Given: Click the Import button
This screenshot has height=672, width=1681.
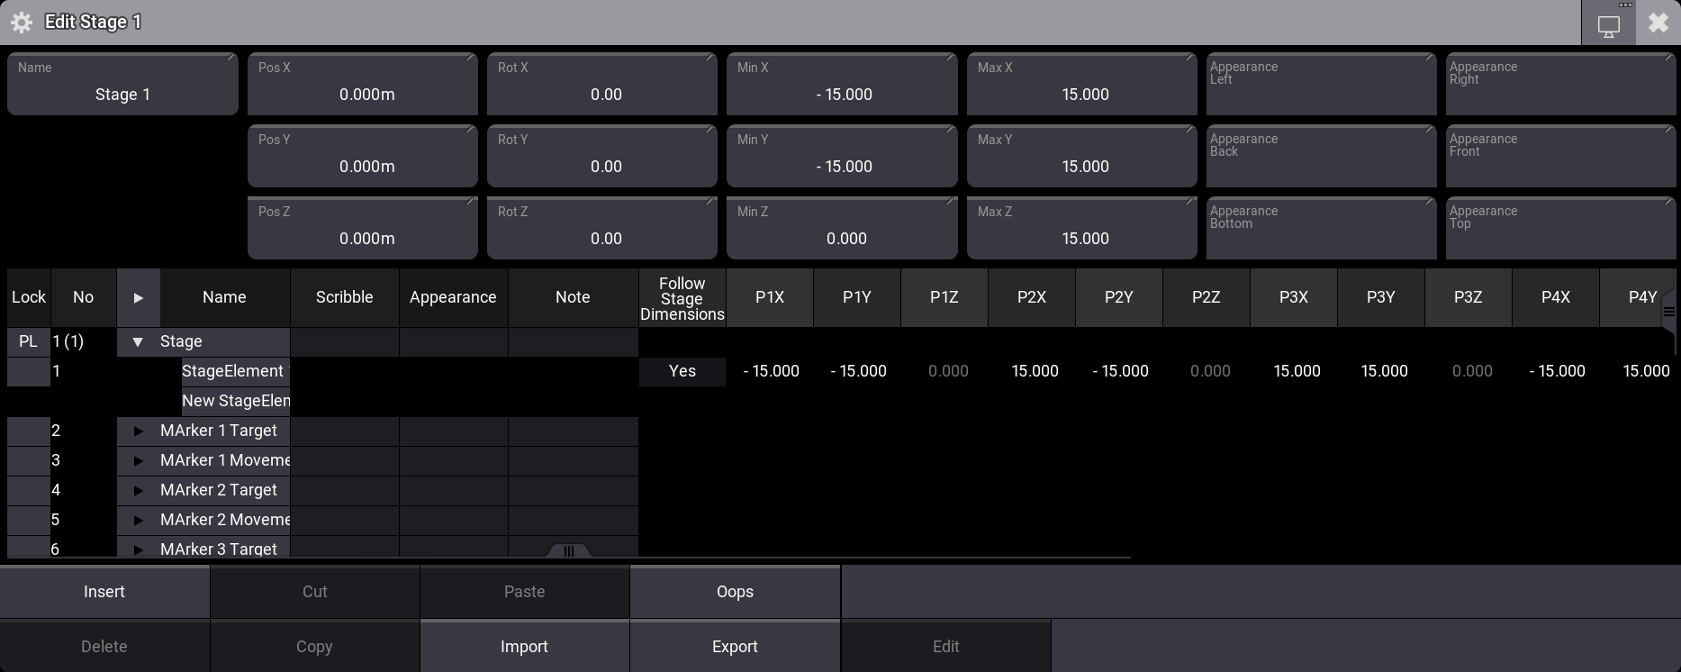Looking at the screenshot, I should [x=524, y=647].
